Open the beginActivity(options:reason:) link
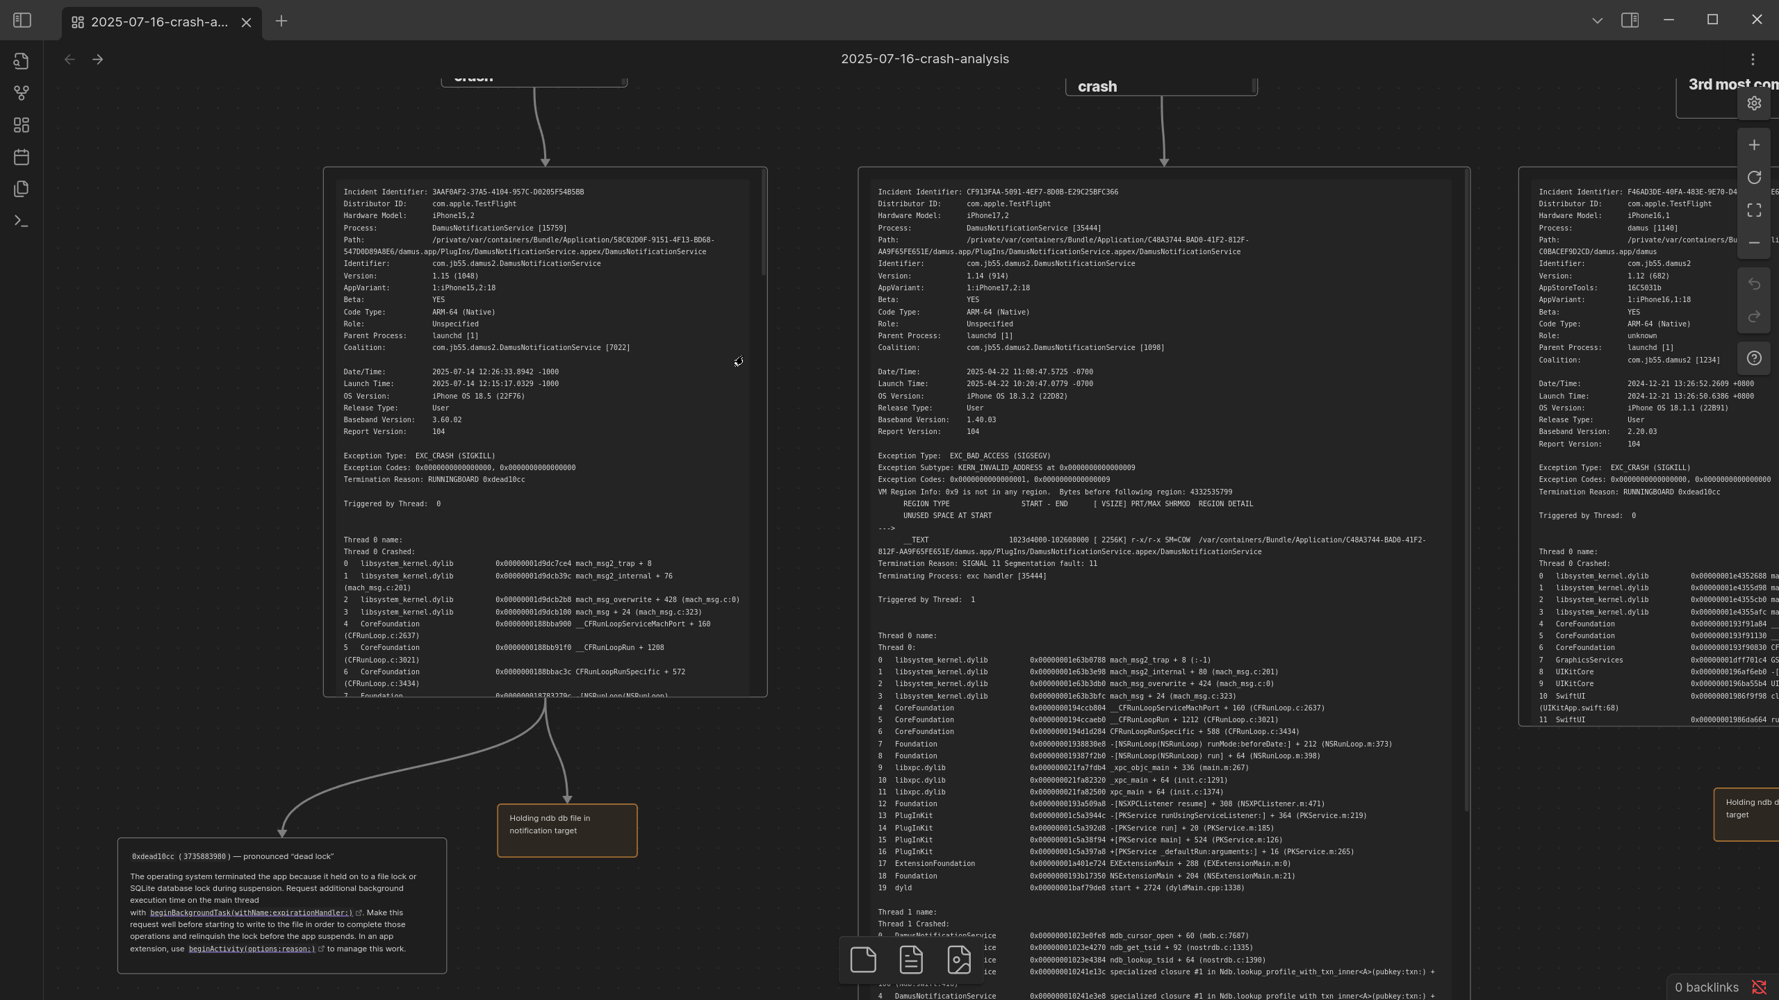The height and width of the screenshot is (1000, 1779). click(x=252, y=949)
